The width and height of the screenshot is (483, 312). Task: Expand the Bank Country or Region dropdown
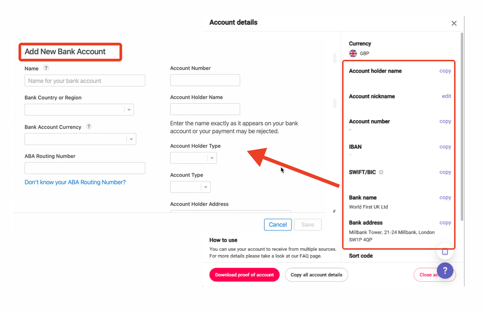coord(79,110)
